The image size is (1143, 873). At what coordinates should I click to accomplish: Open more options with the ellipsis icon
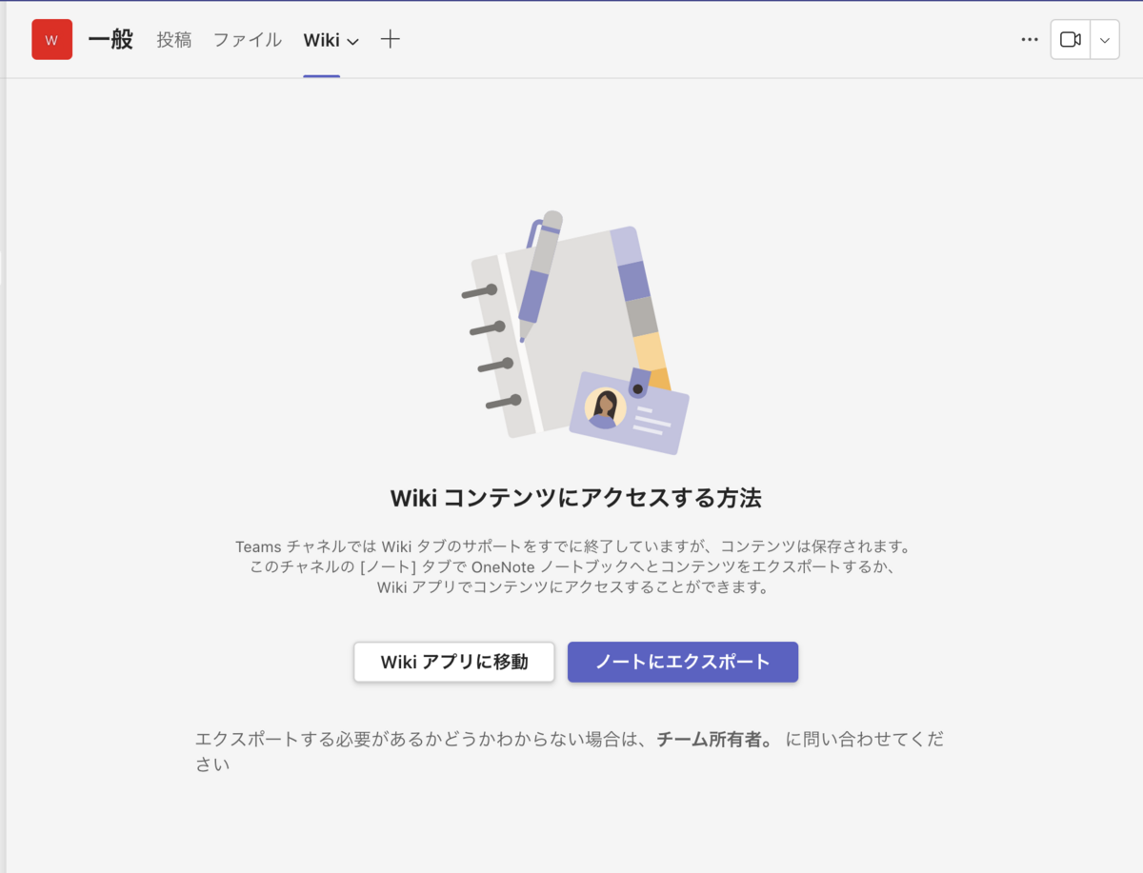(x=1029, y=39)
